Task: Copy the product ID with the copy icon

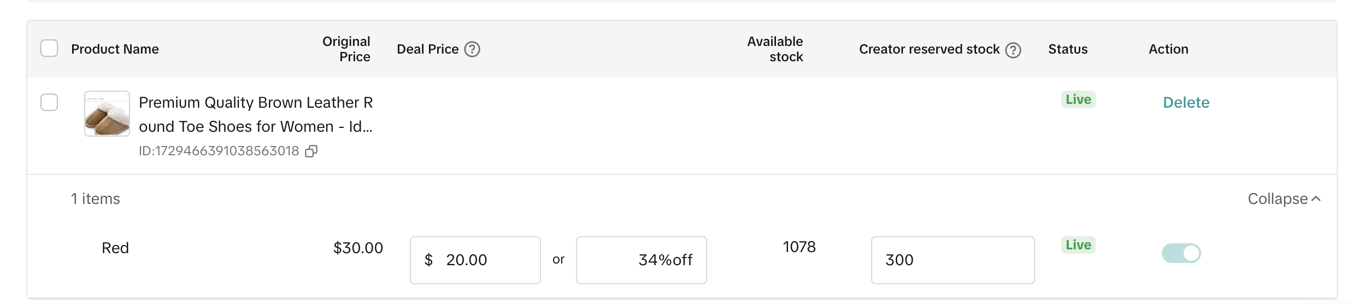Action: coord(311,151)
